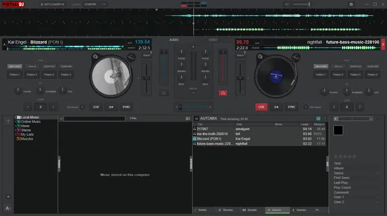This screenshot has width=387, height=216.
Task: Sort automix list by Length column
Action: [305, 124]
